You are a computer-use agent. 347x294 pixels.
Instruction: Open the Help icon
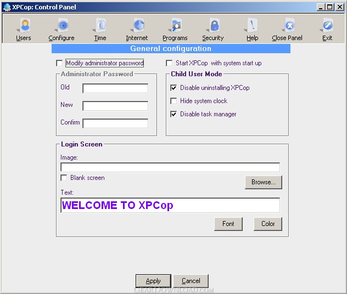coord(252,29)
